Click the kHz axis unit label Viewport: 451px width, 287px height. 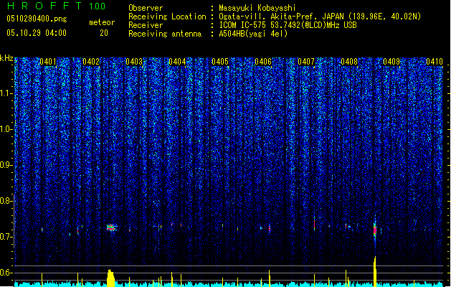(6, 58)
